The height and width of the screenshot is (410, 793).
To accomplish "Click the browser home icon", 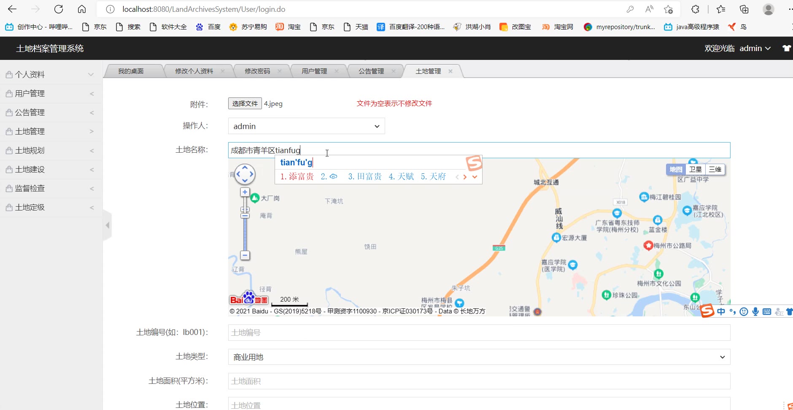I will (82, 9).
